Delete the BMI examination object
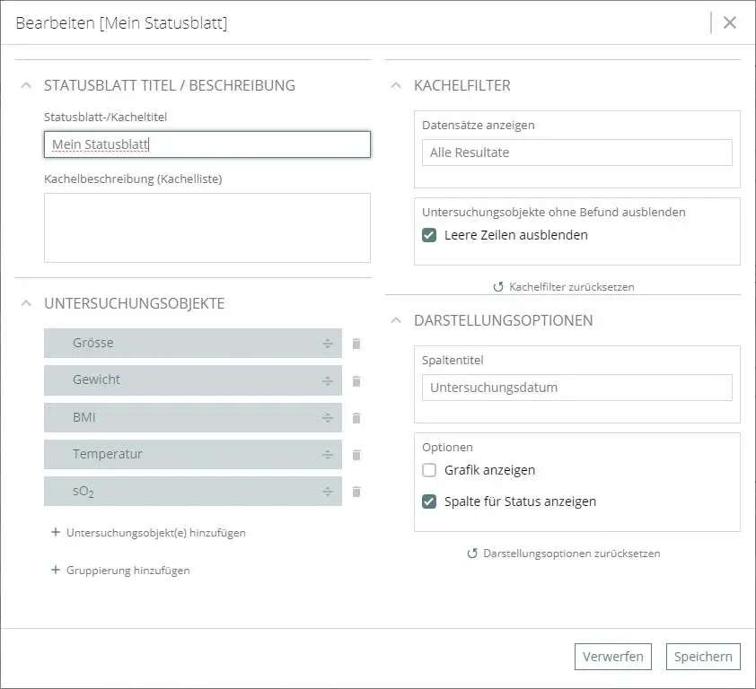The image size is (756, 689). pos(356,418)
